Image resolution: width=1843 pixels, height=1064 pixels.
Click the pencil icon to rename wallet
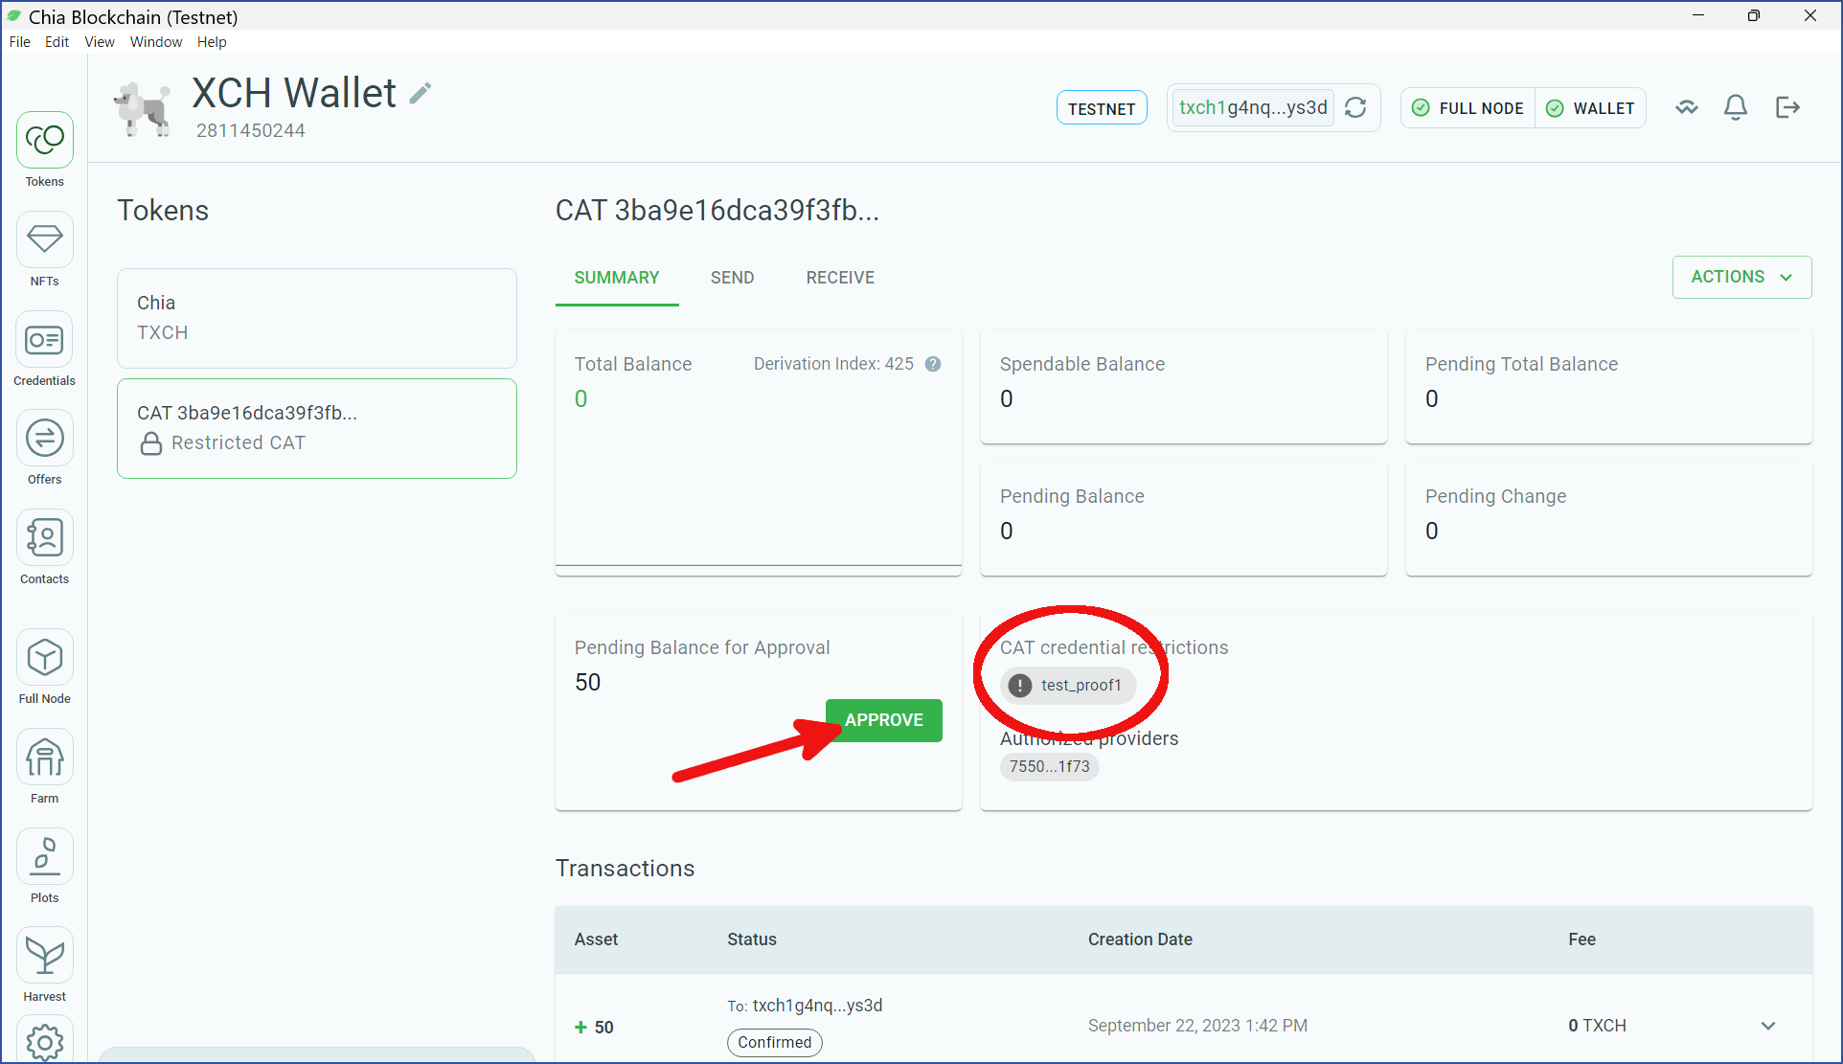421,93
